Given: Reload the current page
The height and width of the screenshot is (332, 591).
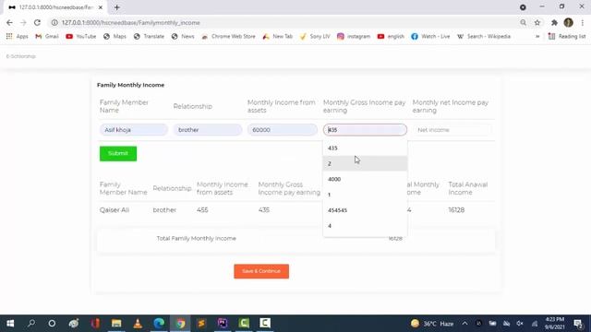Looking at the screenshot, I should [37, 22].
